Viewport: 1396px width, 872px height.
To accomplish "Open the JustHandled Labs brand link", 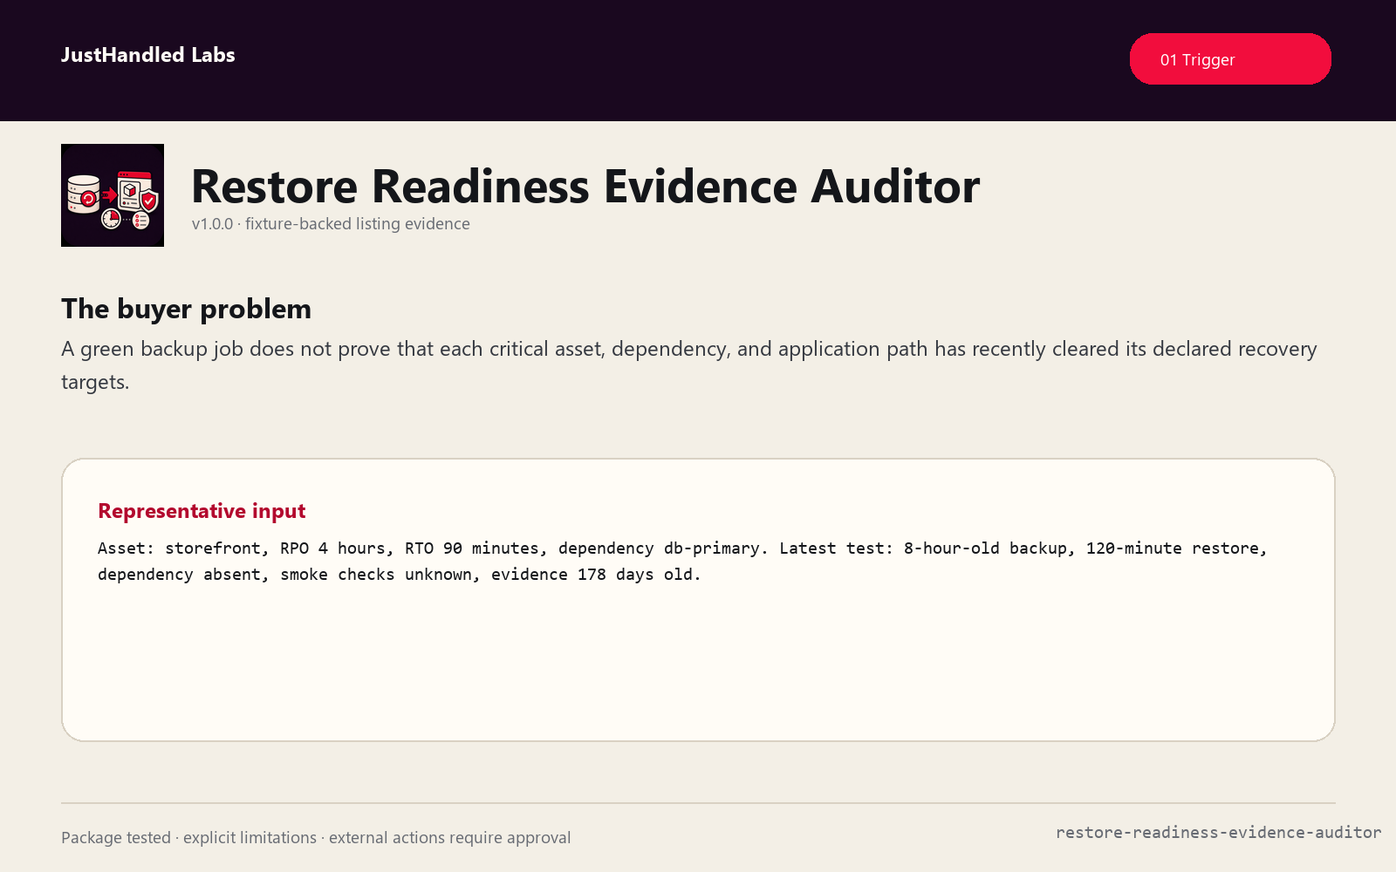I will [x=148, y=55].
